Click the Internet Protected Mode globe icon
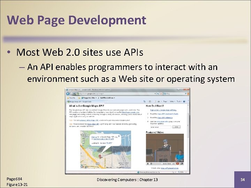The image size is (251, 188). [x=138, y=172]
